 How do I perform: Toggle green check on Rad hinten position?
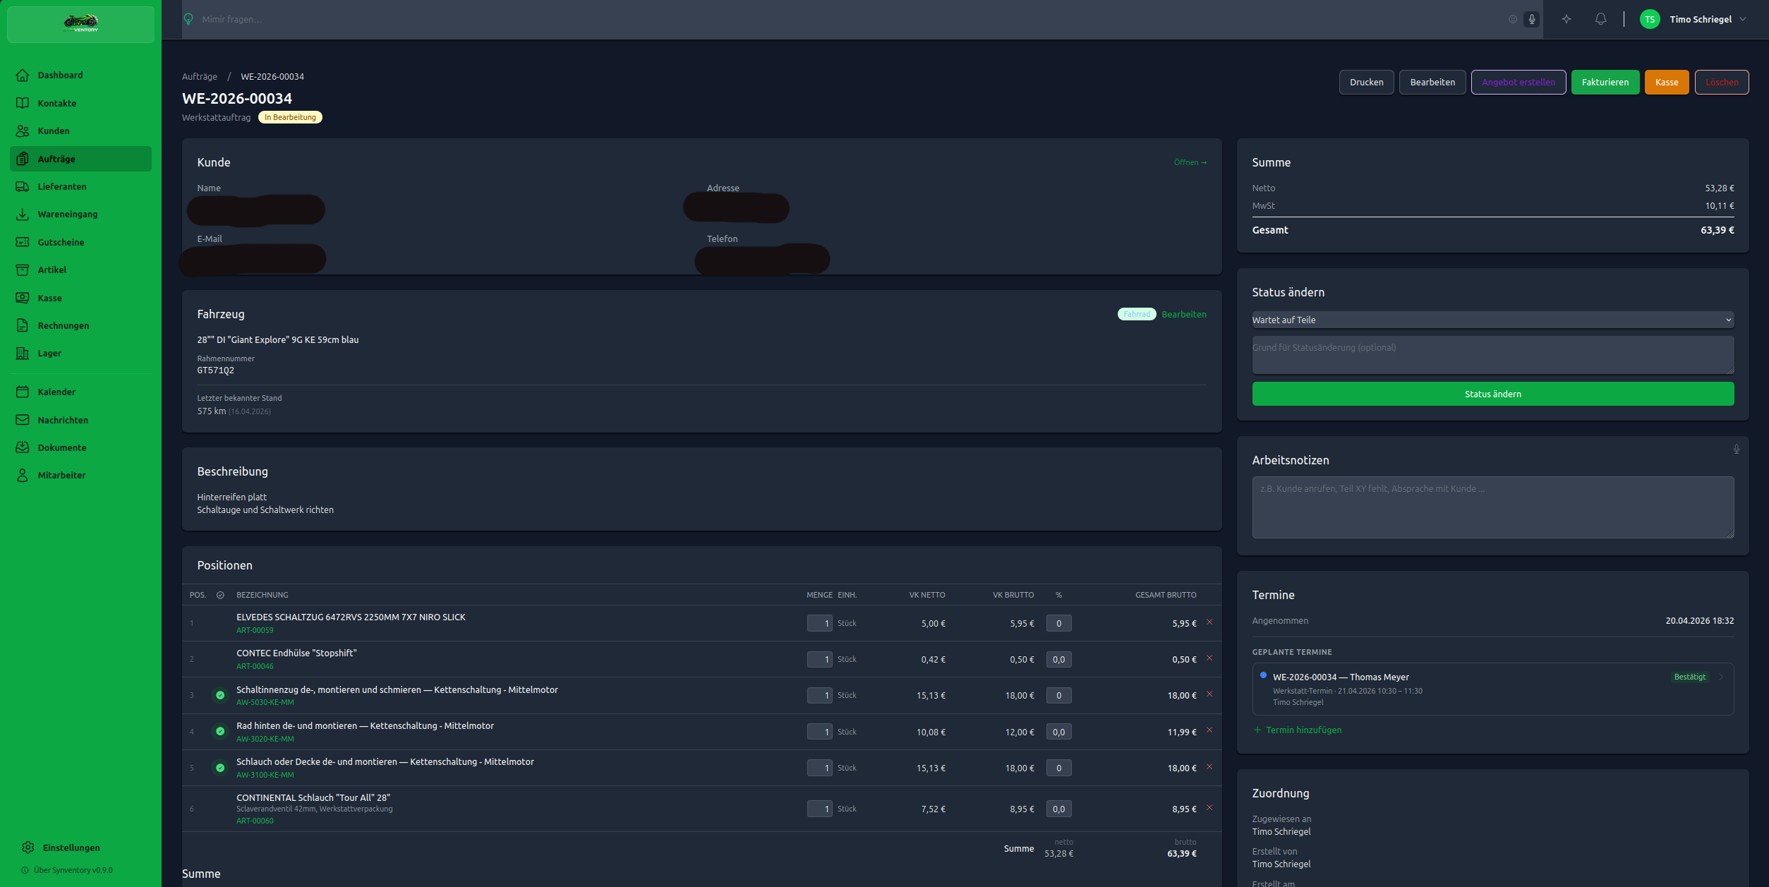[220, 732]
